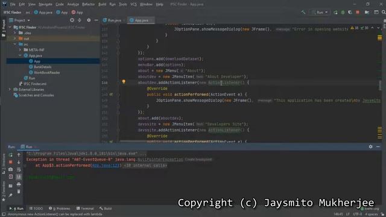Clear console with the trash icon
This screenshot has height=217, width=386.
pos(19,192)
